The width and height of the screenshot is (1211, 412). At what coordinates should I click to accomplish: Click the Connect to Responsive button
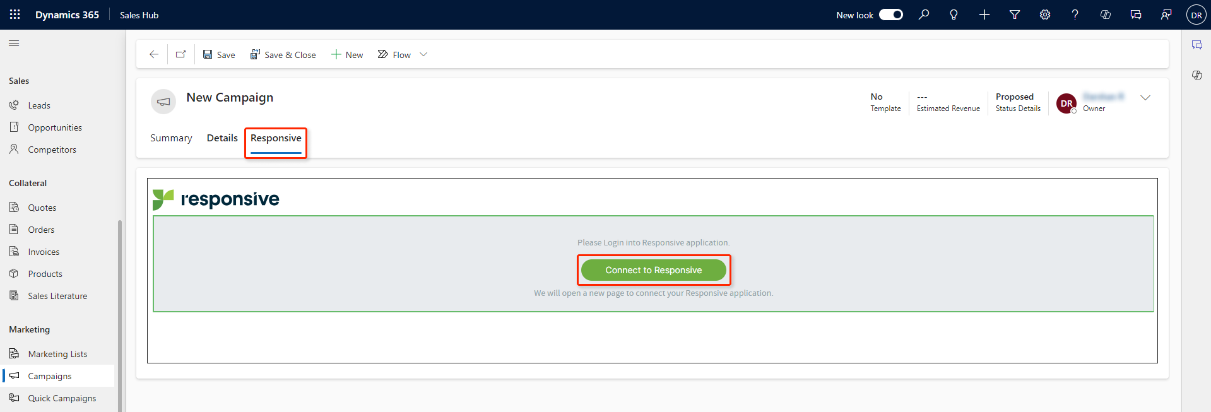[x=654, y=270]
